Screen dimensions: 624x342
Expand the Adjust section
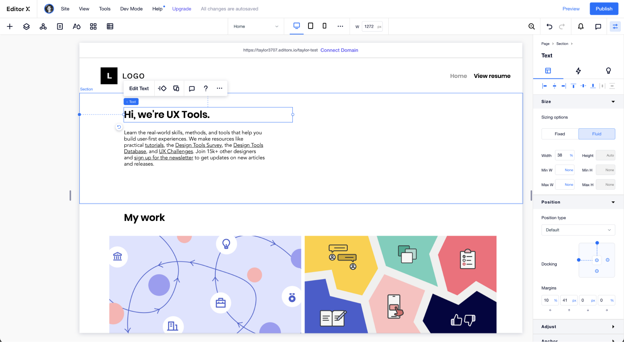coord(613,327)
